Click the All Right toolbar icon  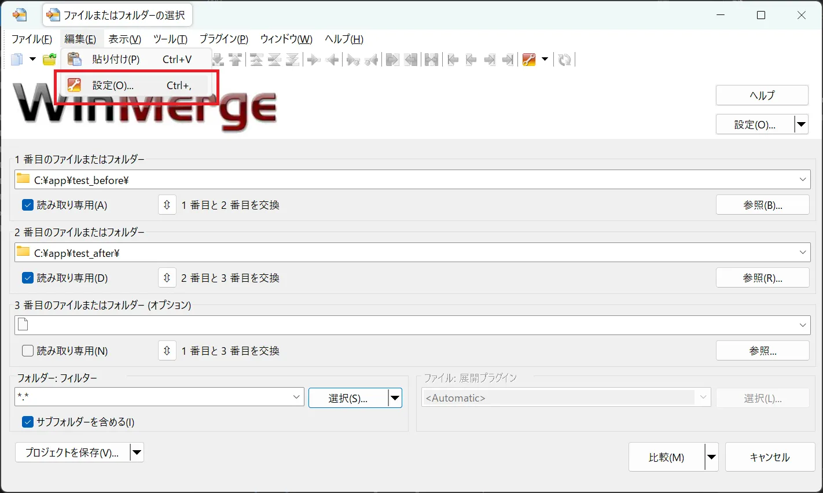click(x=392, y=60)
